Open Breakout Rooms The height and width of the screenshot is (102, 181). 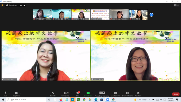coord(127,94)
